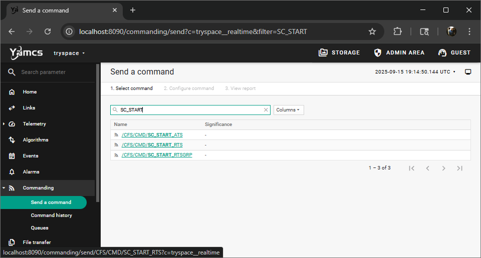Image resolution: width=481 pixels, height=258 pixels.
Task: Go to first page of results
Action: 411,168
